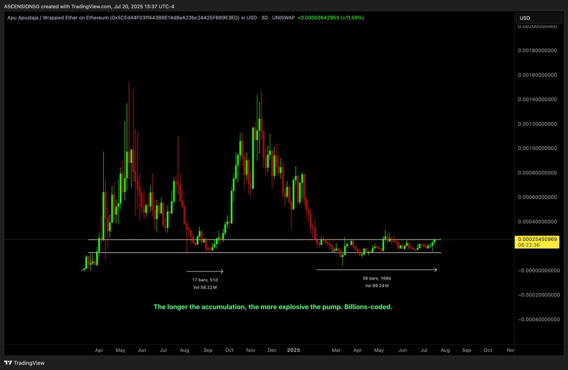Screen dimensions: 568x370
Task: Click the 2025 year label on time axis
Action: [293, 350]
